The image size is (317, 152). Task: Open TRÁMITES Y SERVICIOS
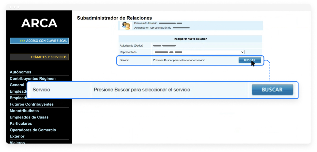pos(39,57)
